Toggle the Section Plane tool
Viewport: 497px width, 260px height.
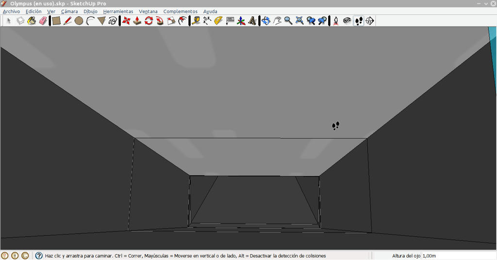pyautogui.click(x=369, y=21)
